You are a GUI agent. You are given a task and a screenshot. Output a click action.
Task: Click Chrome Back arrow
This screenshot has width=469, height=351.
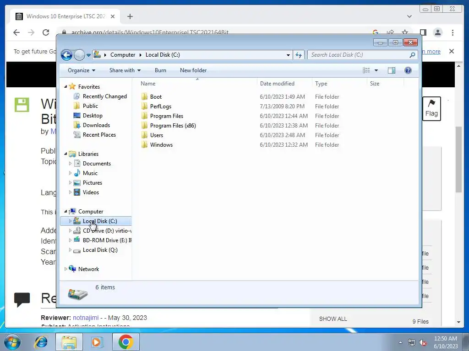(x=16, y=32)
